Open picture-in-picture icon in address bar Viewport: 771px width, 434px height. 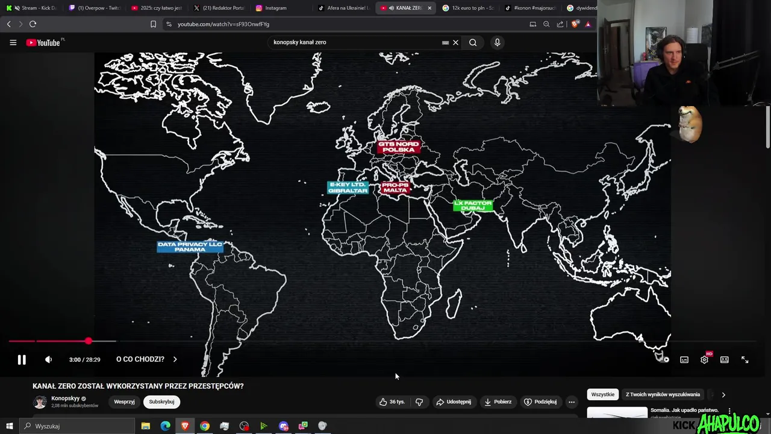click(532, 24)
